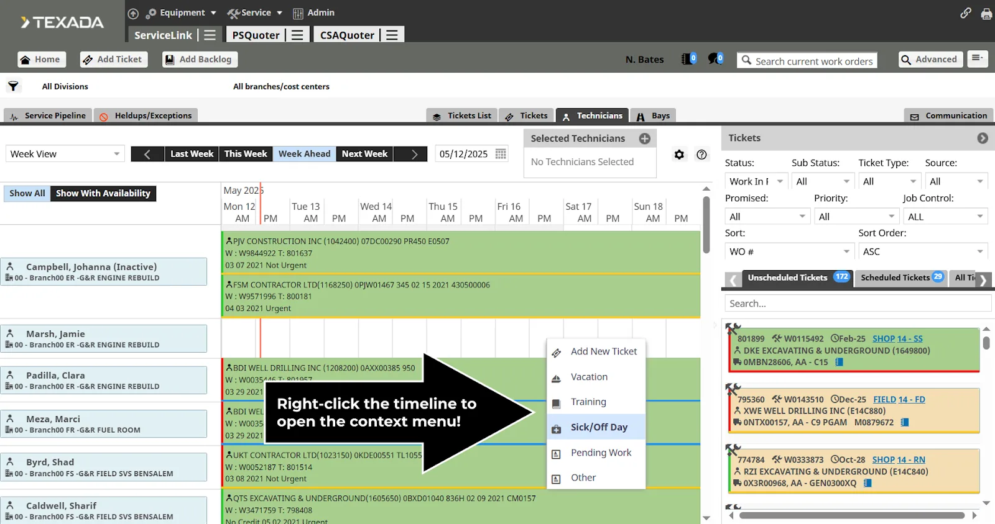Click the help question mark icon

pyautogui.click(x=701, y=155)
